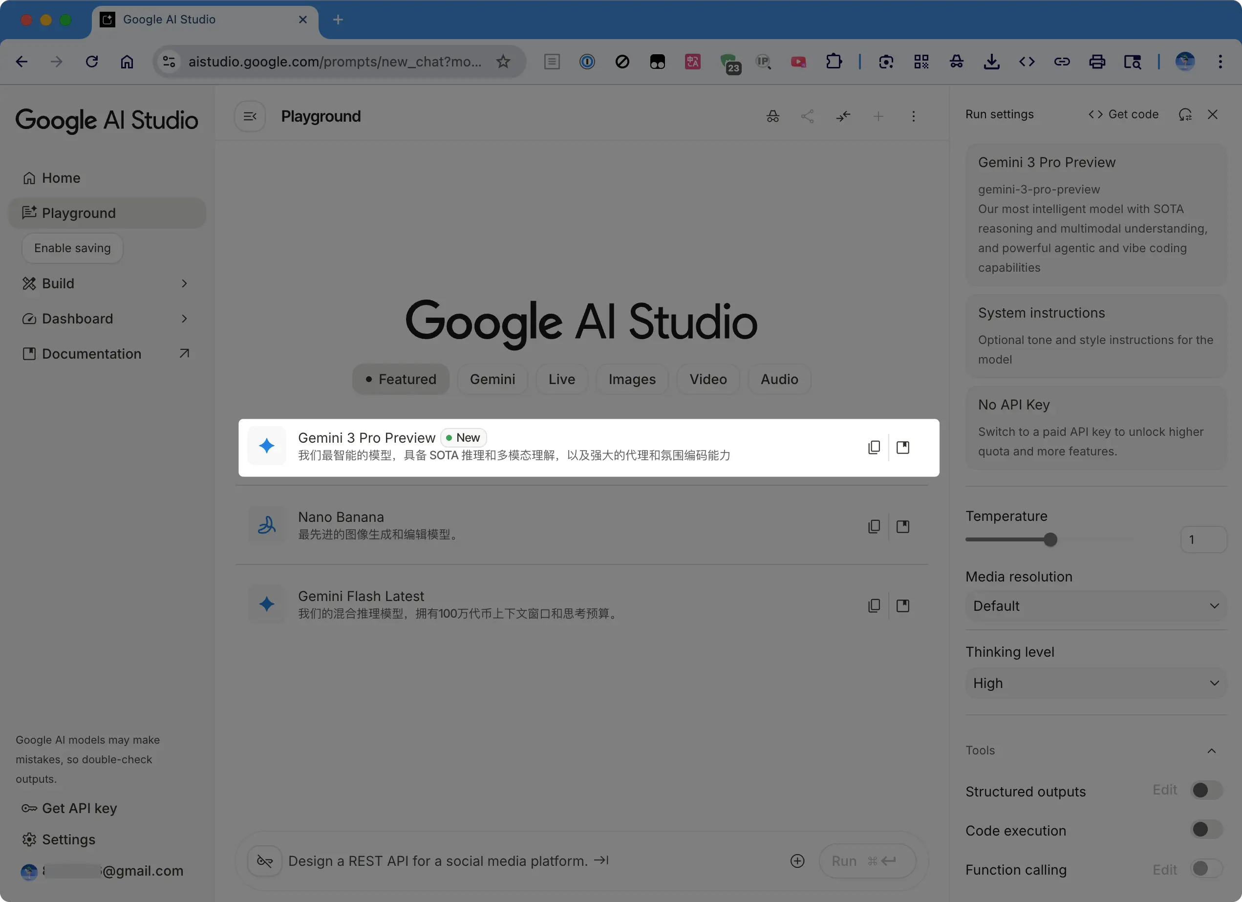Open Thinking level dropdown
The height and width of the screenshot is (902, 1242).
1095,683
